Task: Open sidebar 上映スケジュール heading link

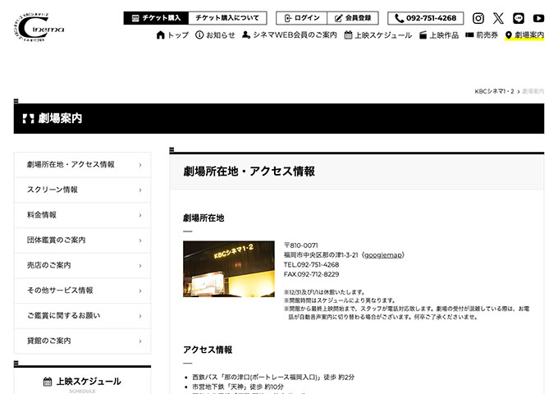Action: click(82, 382)
